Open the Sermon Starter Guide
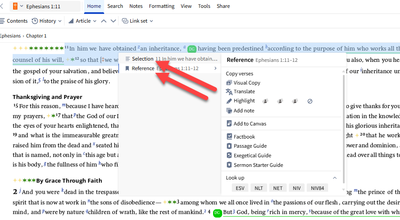 point(258,165)
